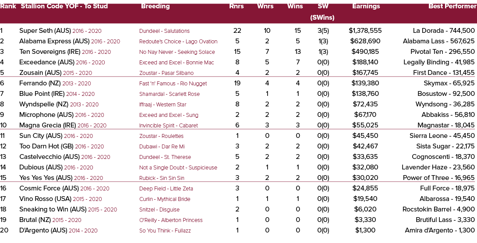Click breeding Dubawi - Dar Re Mi
477x243 pixels.
click(x=162, y=147)
